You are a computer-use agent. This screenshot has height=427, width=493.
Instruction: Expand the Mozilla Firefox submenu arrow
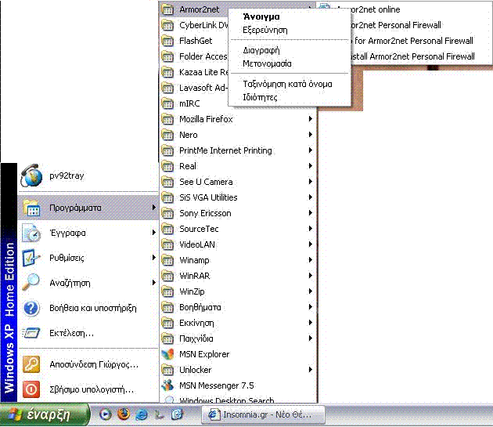pyautogui.click(x=311, y=119)
